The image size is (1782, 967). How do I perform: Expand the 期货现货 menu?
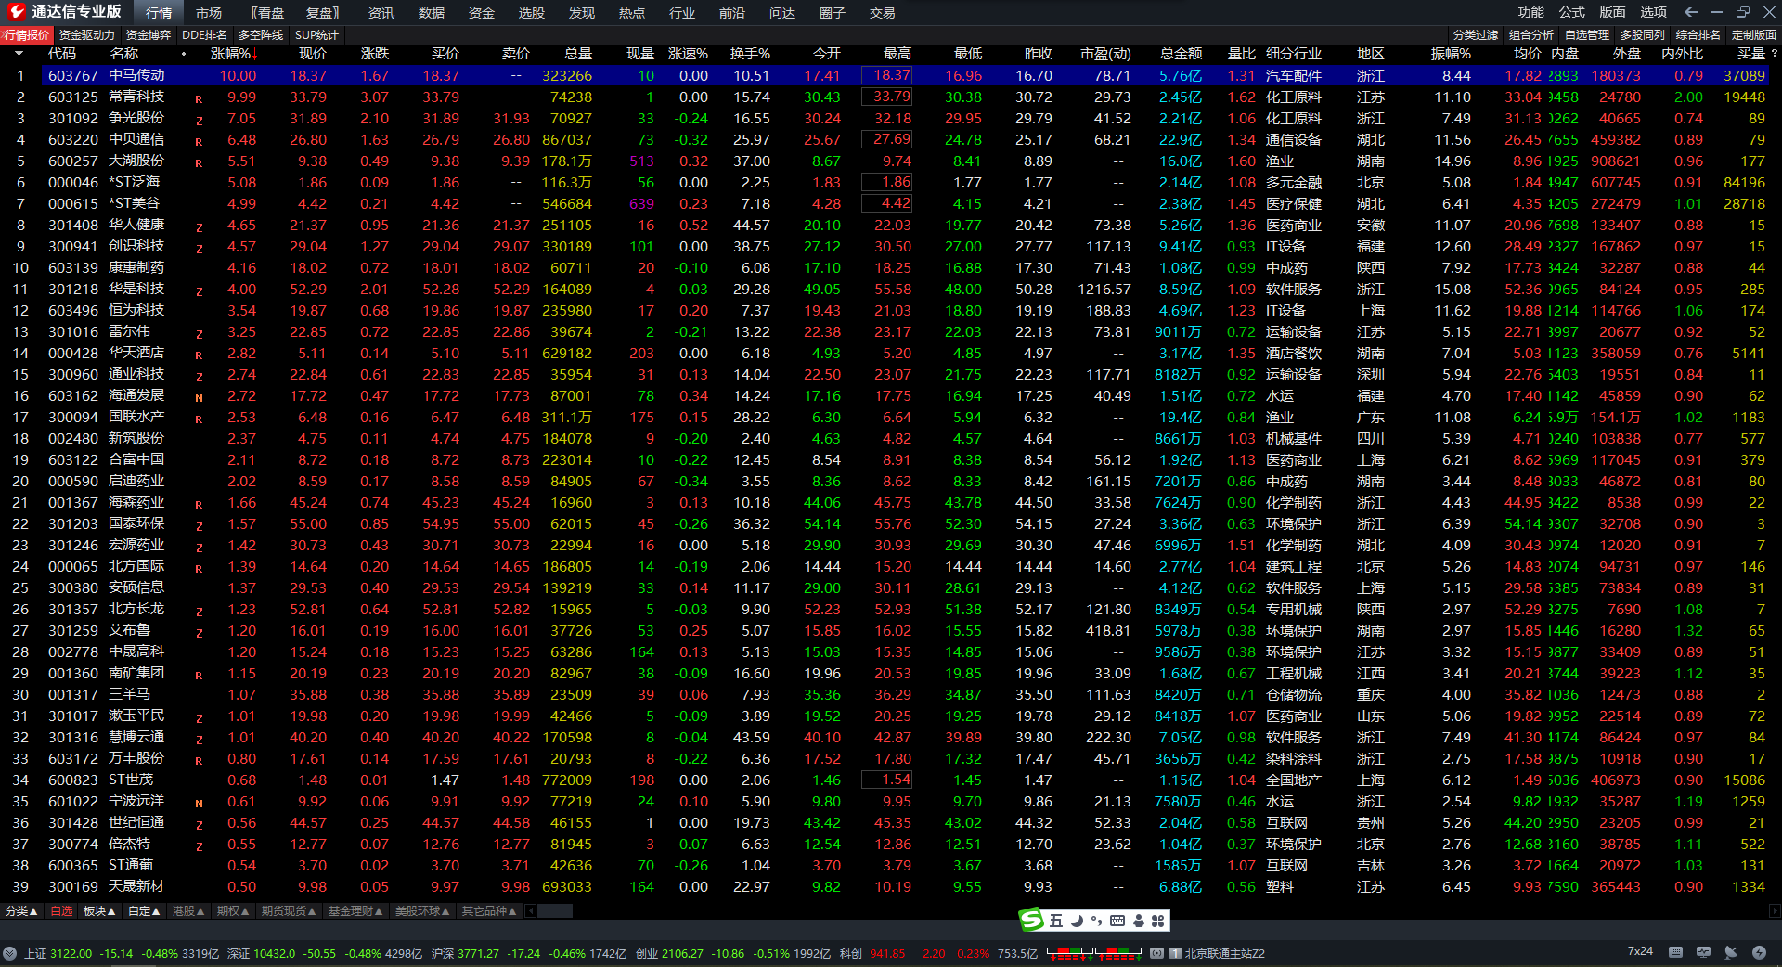(x=289, y=911)
